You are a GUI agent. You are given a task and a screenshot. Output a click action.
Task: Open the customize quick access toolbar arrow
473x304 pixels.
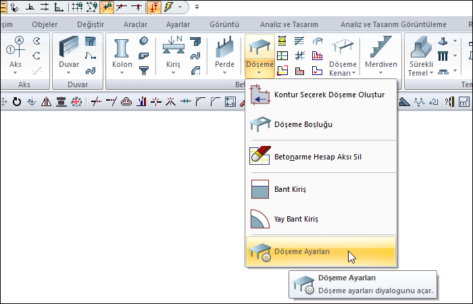click(x=197, y=7)
